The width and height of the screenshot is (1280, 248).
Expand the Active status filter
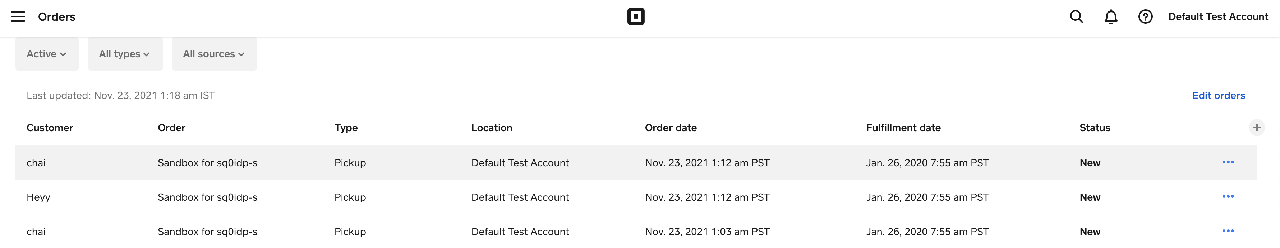click(x=47, y=54)
